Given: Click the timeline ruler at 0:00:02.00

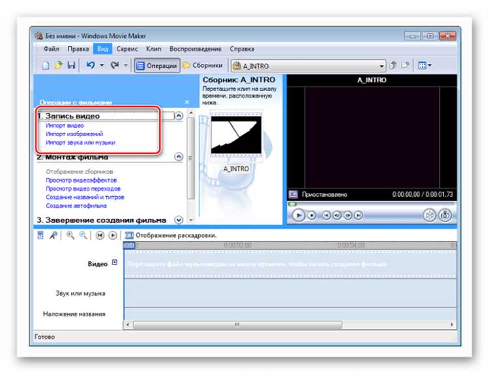Looking at the screenshot, I should [x=237, y=245].
